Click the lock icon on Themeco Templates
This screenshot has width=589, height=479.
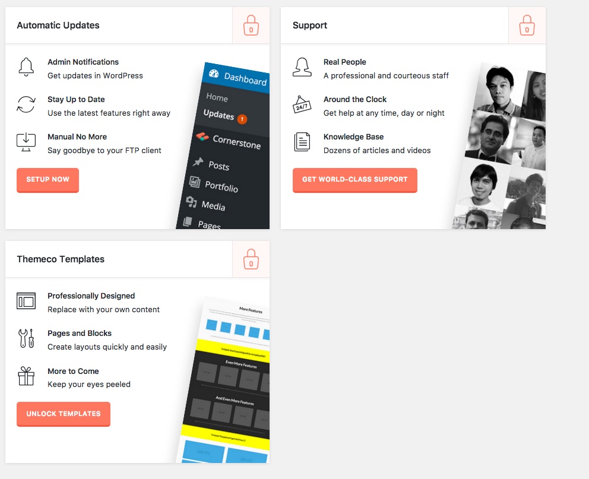click(251, 259)
